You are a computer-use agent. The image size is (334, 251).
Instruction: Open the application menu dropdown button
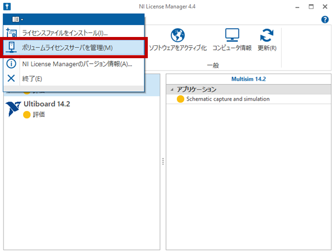pos(18,19)
